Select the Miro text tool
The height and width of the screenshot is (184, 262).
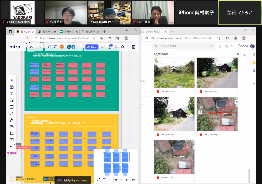tap(12, 94)
